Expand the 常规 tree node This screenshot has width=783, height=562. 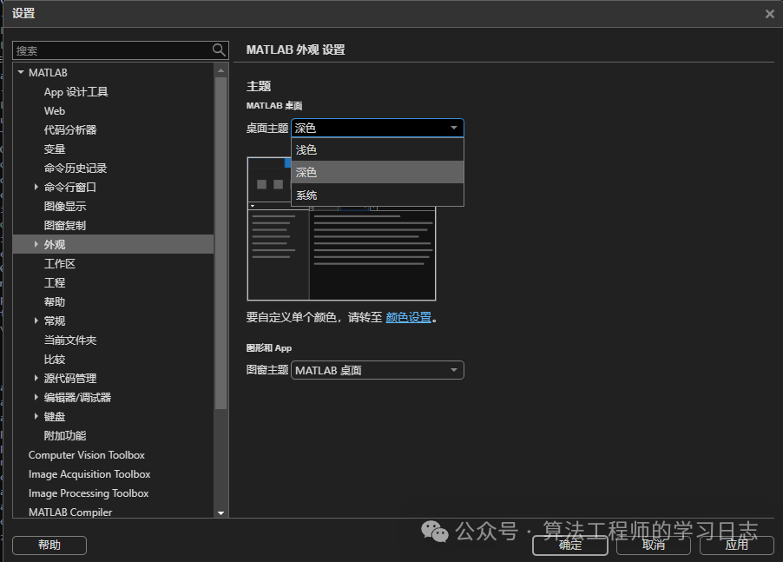pos(36,321)
